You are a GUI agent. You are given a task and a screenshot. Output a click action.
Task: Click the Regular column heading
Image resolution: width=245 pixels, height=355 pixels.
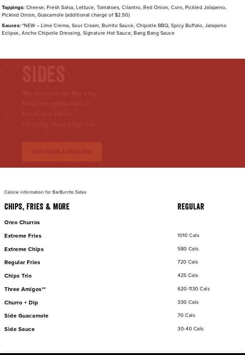[x=191, y=207]
